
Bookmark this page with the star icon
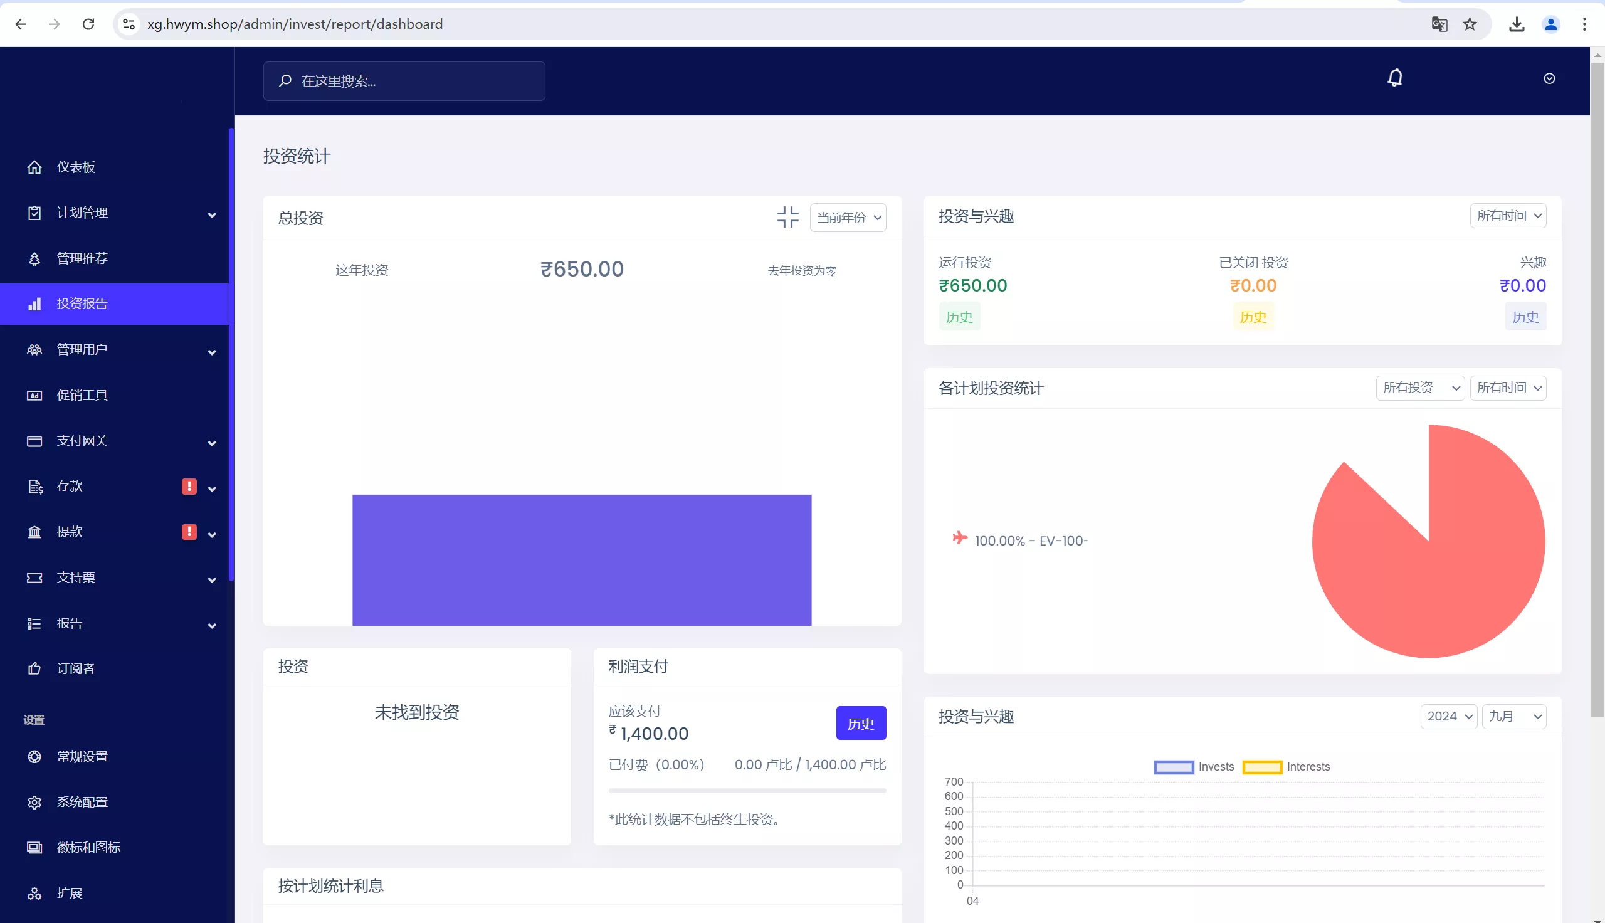pos(1470,24)
